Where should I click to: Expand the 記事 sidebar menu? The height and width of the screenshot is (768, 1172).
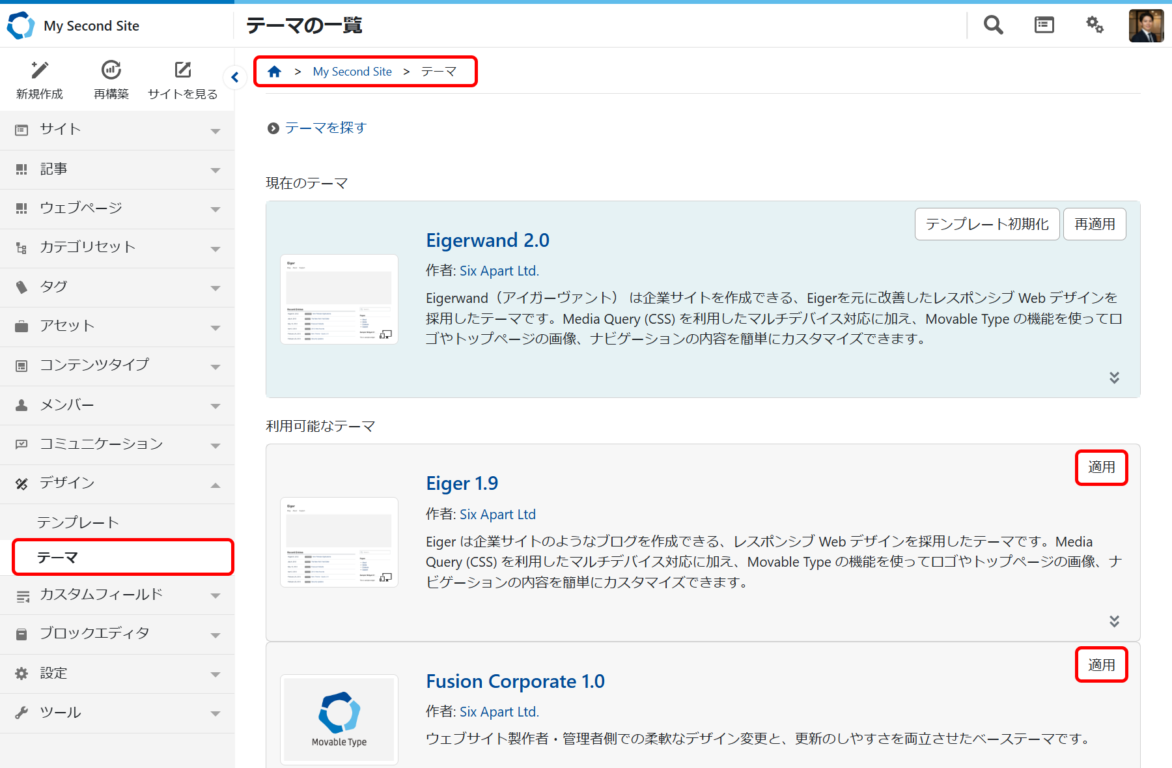click(x=117, y=169)
